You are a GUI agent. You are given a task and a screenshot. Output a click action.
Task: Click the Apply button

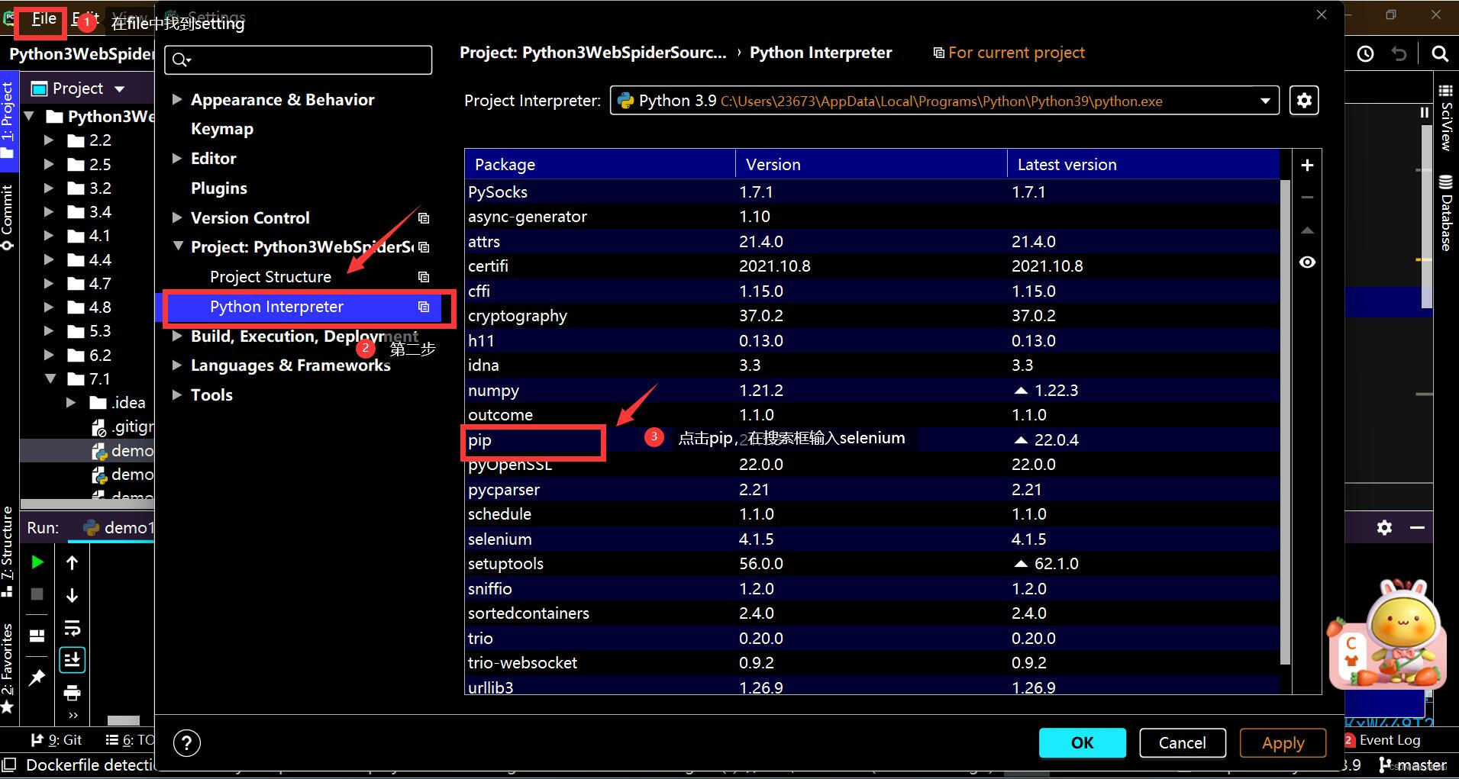pyautogui.click(x=1283, y=742)
